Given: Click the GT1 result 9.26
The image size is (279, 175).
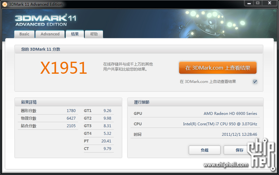Looking at the screenshot, I should pyautogui.click(x=107, y=111).
